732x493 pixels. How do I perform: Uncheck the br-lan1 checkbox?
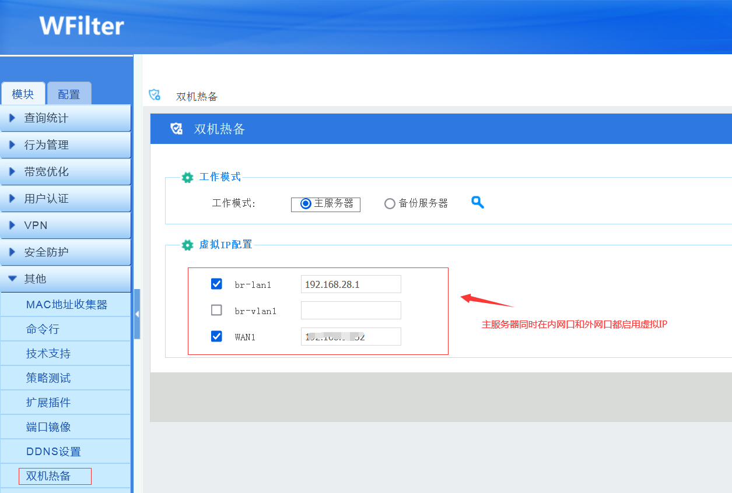pos(216,284)
